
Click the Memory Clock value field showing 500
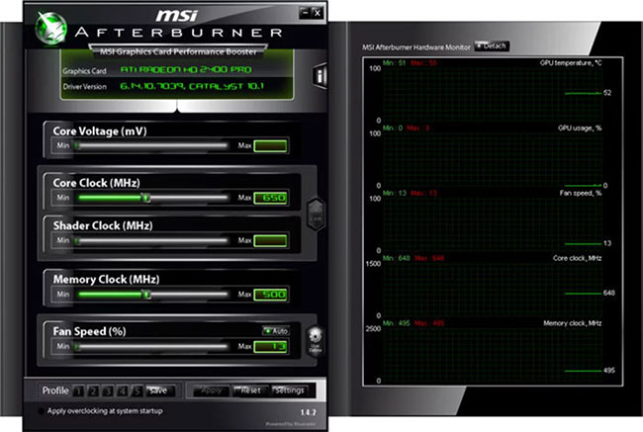click(x=270, y=295)
